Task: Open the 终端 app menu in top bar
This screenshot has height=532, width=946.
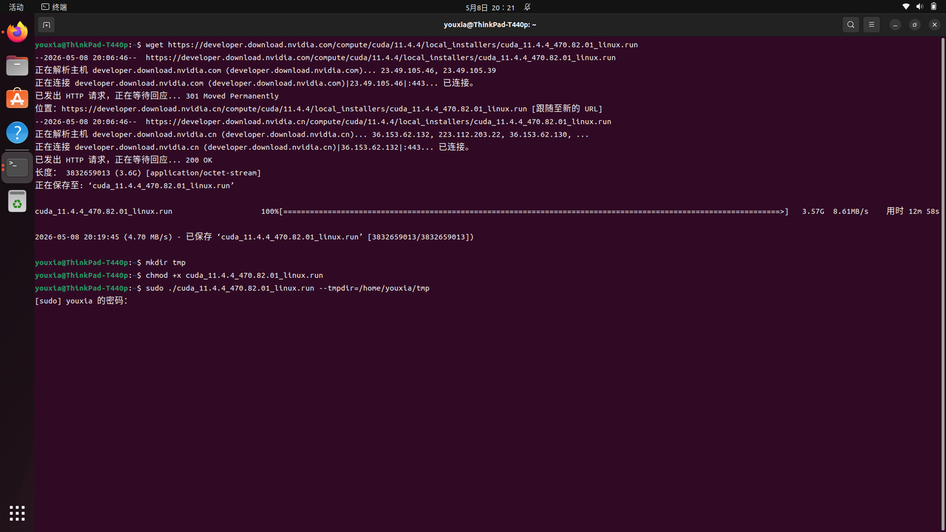Action: click(x=55, y=7)
